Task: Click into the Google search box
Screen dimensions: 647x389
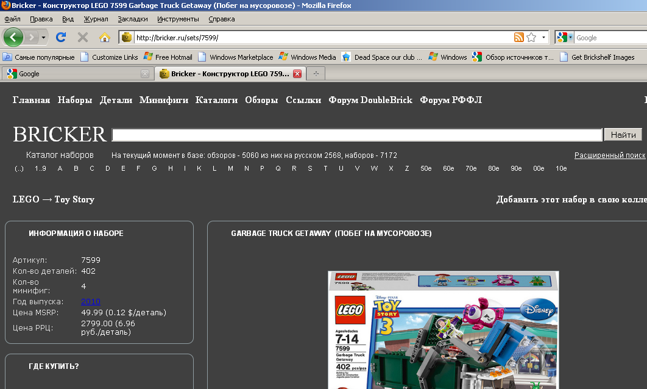Action: pyautogui.click(x=610, y=38)
